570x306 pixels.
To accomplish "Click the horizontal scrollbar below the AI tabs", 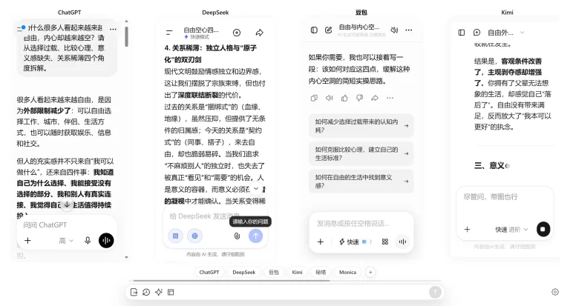I will click(x=232, y=281).
